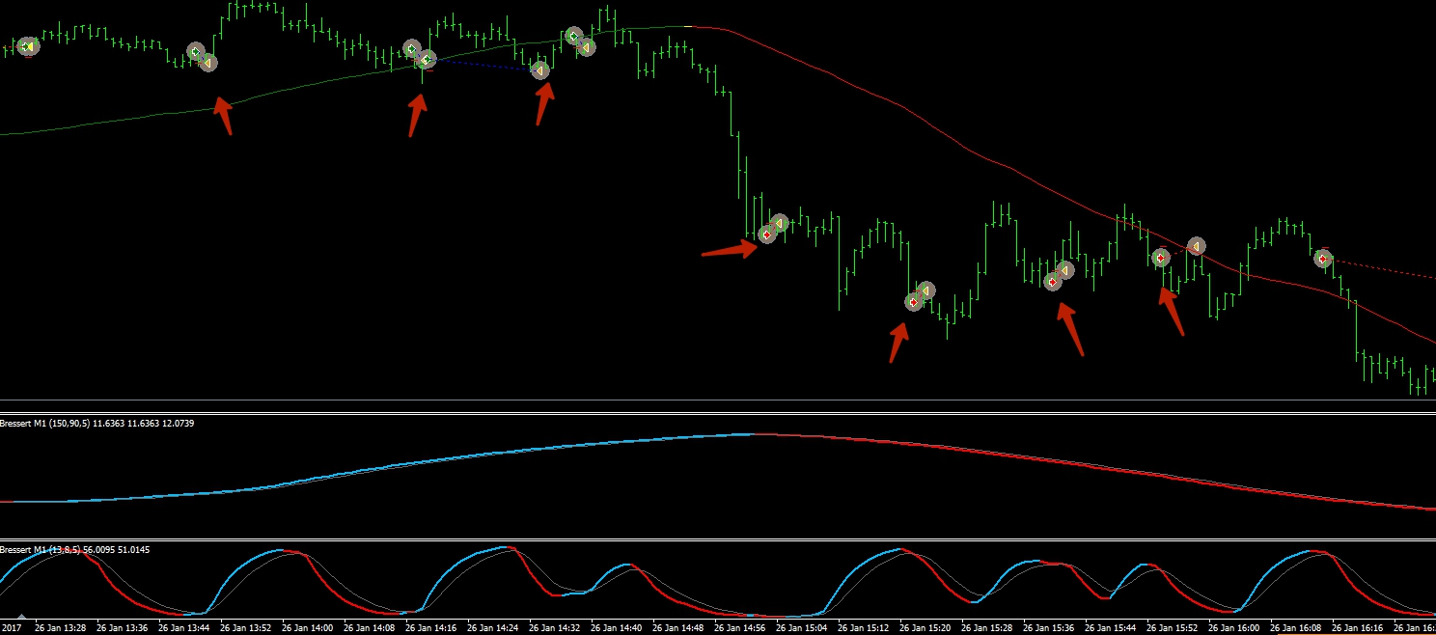Click the close marker beside the 15:36 sell entry

tap(1064, 270)
